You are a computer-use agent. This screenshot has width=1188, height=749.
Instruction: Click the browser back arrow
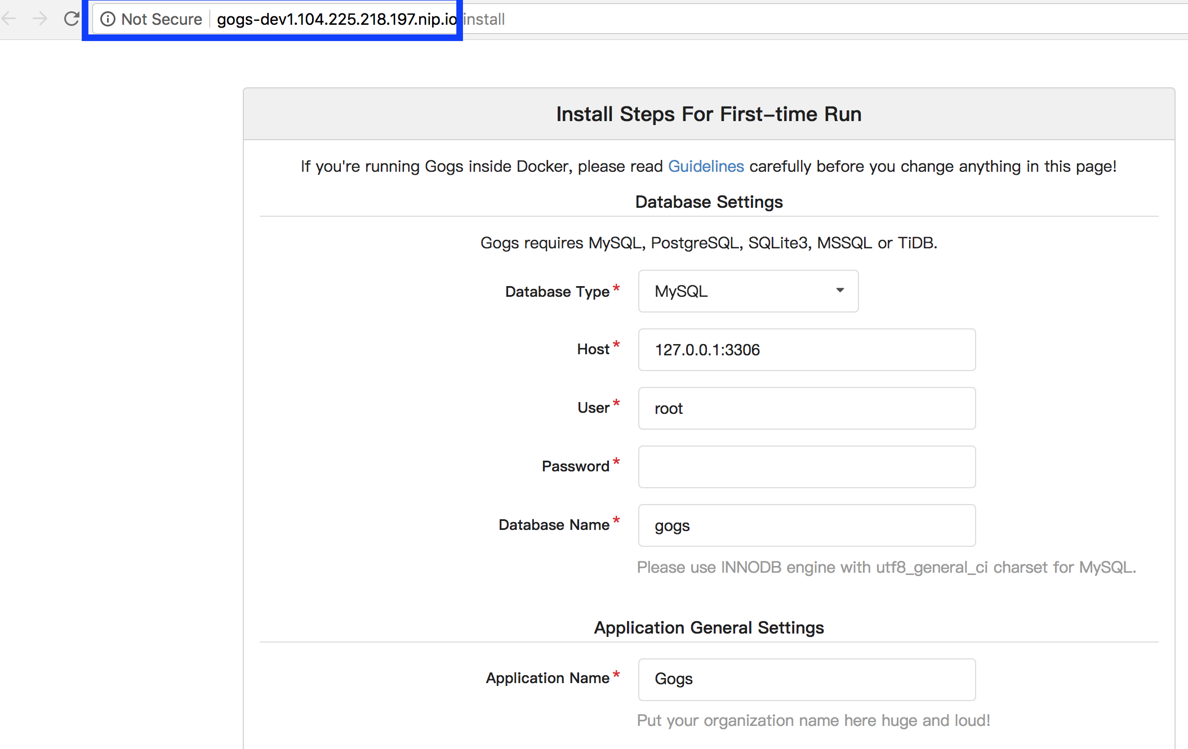(9, 19)
